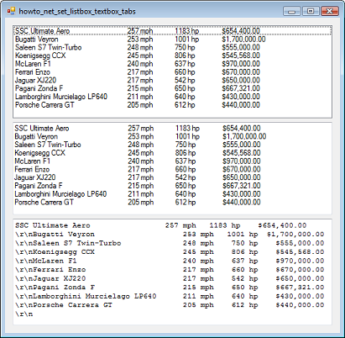
Task: Click $1,700,000.00 in the top list box
Action: [x=243, y=40]
